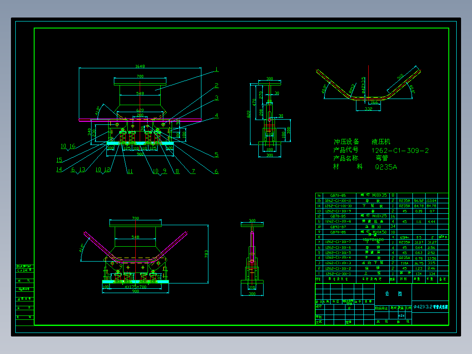This screenshot has height=354, width=472.
Task: Select the 13.56 total weight cell
Action: tap(431, 258)
